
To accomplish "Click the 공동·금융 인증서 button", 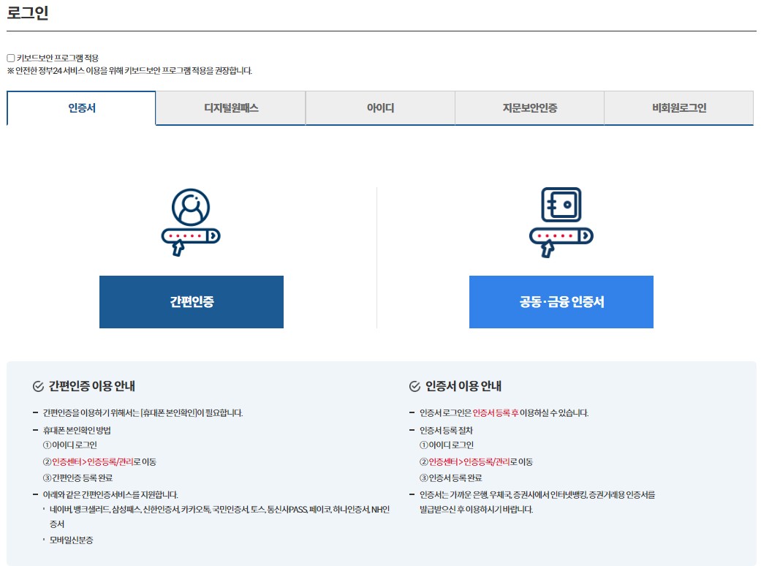I will (561, 301).
